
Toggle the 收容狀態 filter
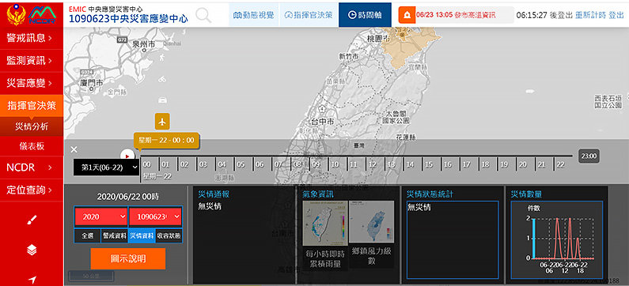[x=169, y=236]
